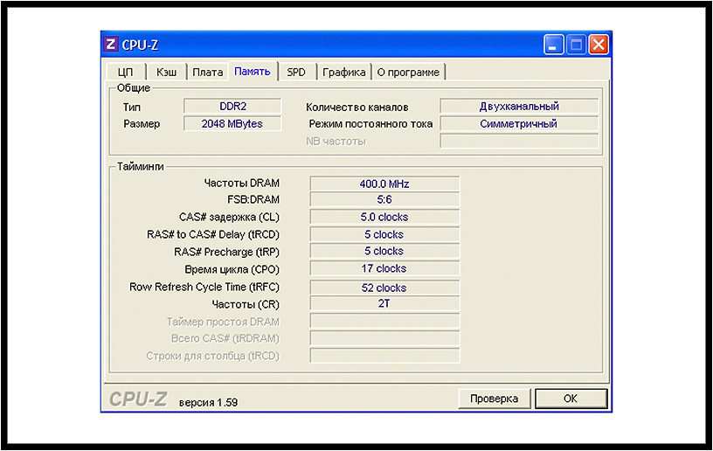Click the RAS# to CAS# Delay label
The height and width of the screenshot is (451, 713).
pos(213,234)
